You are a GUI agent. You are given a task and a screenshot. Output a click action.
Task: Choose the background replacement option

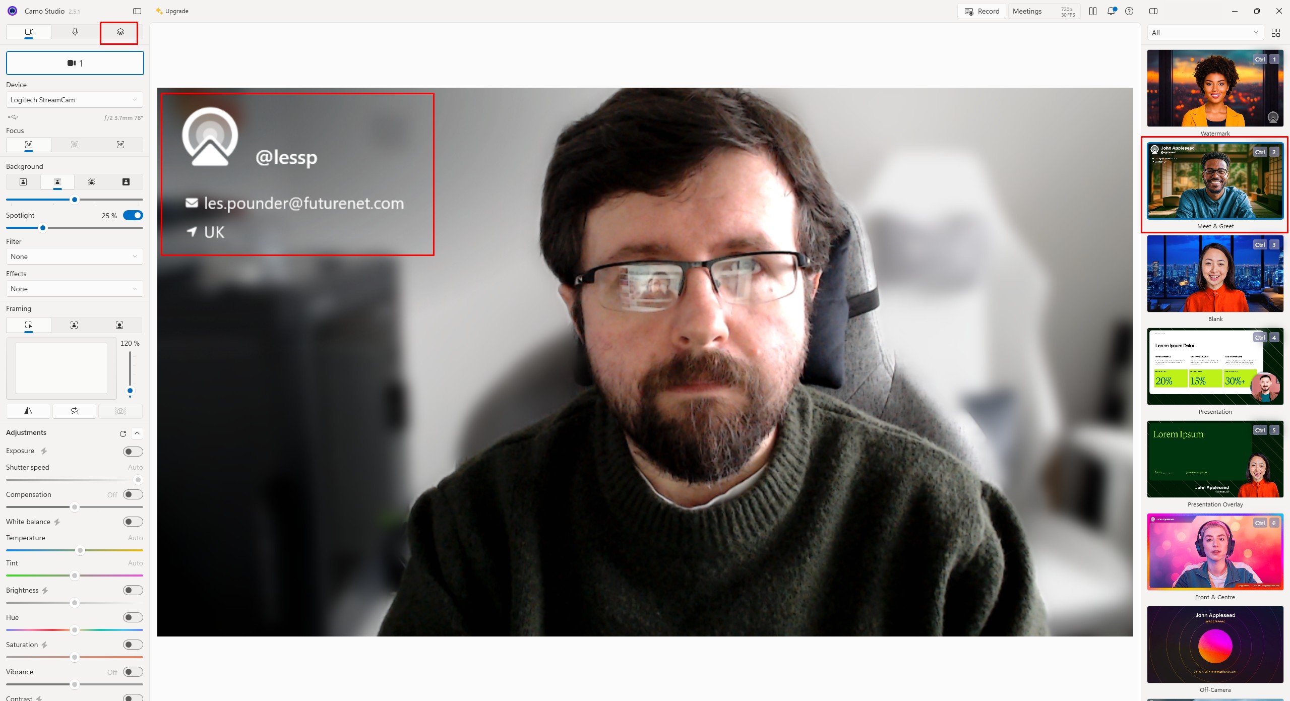click(x=127, y=182)
